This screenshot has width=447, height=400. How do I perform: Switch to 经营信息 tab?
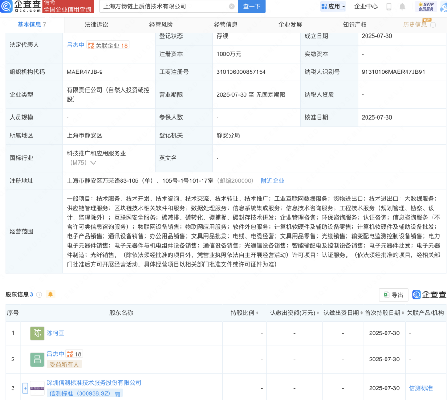[x=225, y=25]
